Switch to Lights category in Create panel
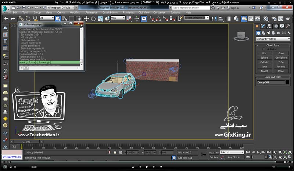294x171 pixels. pyautogui.click(x=269, y=33)
